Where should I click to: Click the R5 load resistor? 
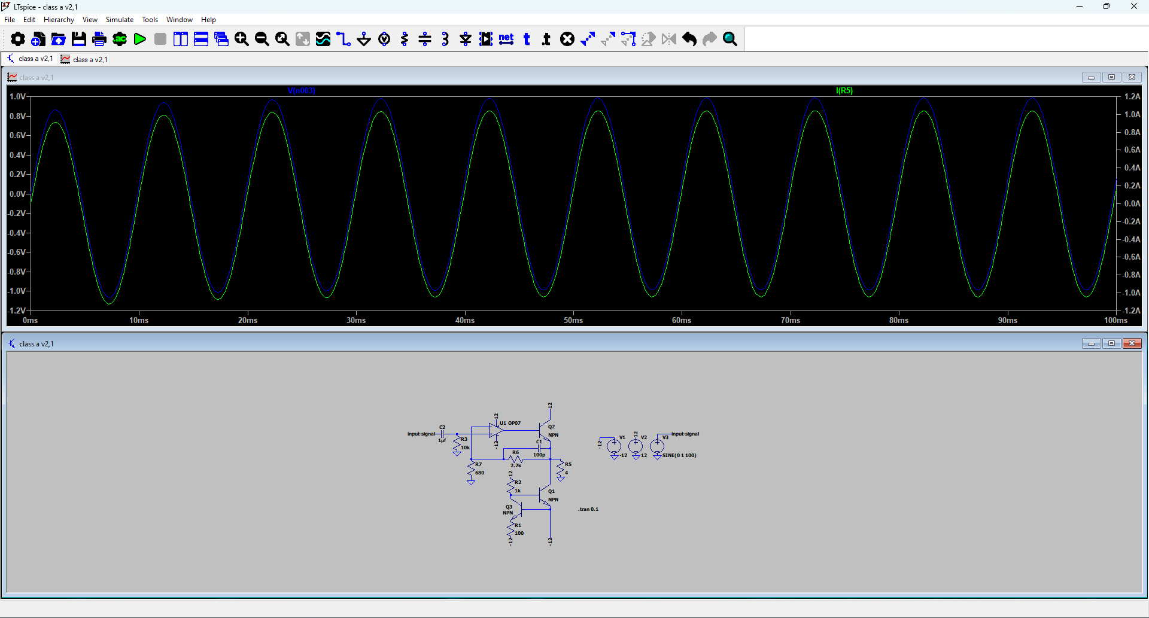(x=561, y=470)
